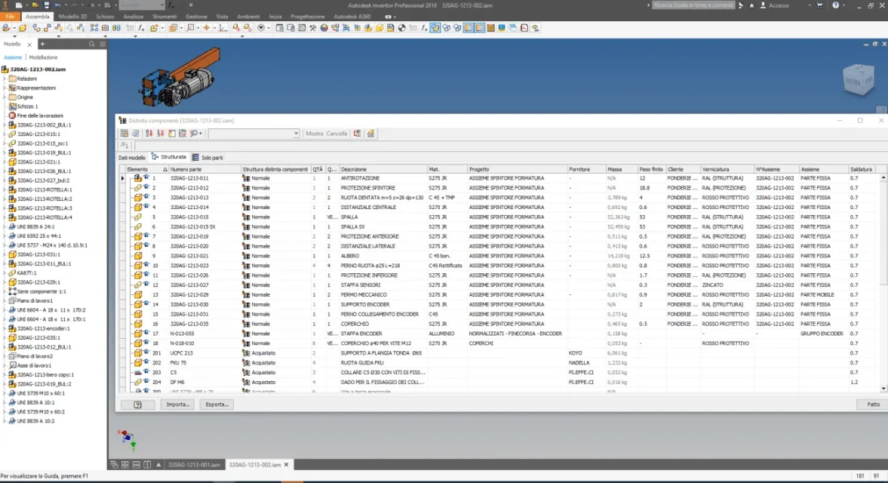The width and height of the screenshot is (888, 483).
Task: Expand 320AG-1213-002_BUL:1 node in tree
Action: pos(5,125)
